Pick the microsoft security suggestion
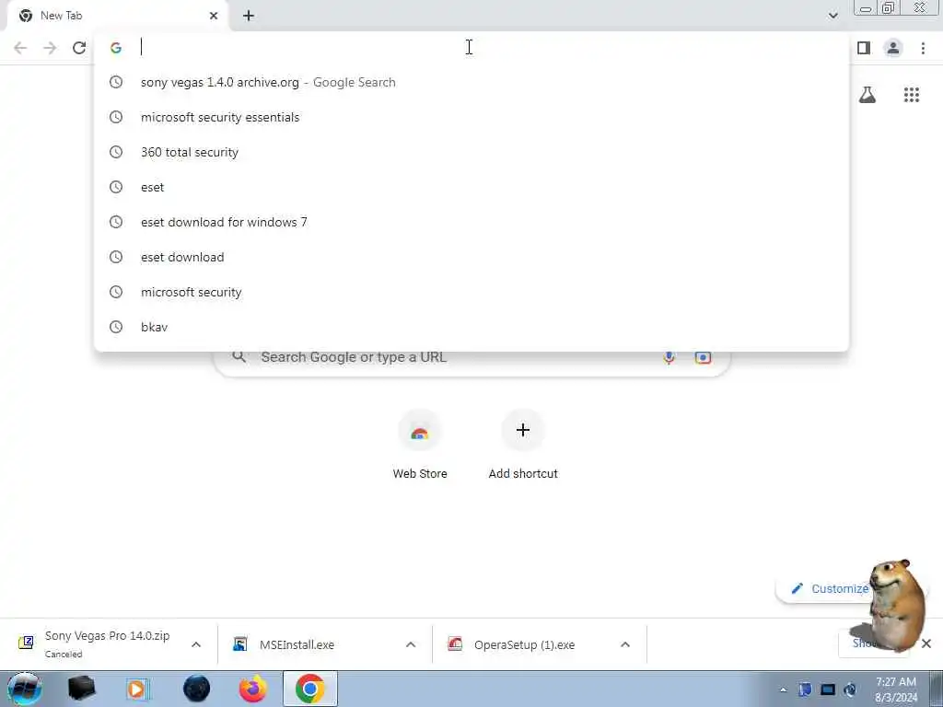 (471, 292)
